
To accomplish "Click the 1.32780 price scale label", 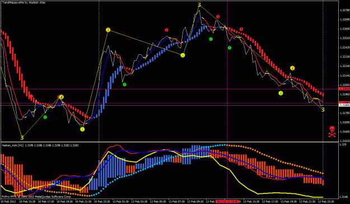I will click(x=344, y=10).
